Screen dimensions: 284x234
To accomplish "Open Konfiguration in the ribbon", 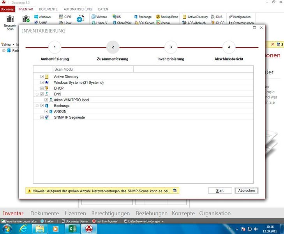I will [240, 17].
